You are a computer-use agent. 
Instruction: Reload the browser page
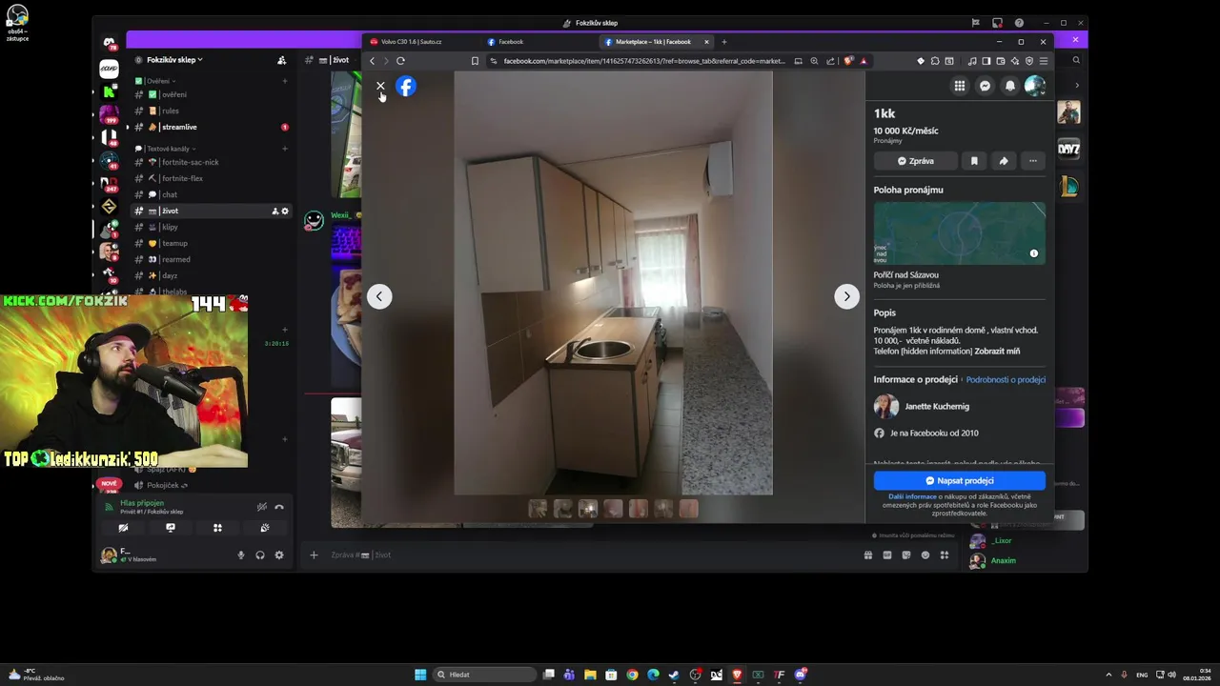coord(400,61)
